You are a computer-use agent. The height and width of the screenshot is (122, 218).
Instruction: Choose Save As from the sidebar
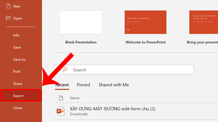pos(19,59)
